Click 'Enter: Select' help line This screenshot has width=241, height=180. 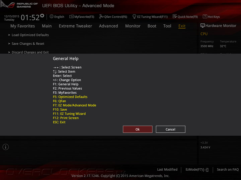coord(62,76)
